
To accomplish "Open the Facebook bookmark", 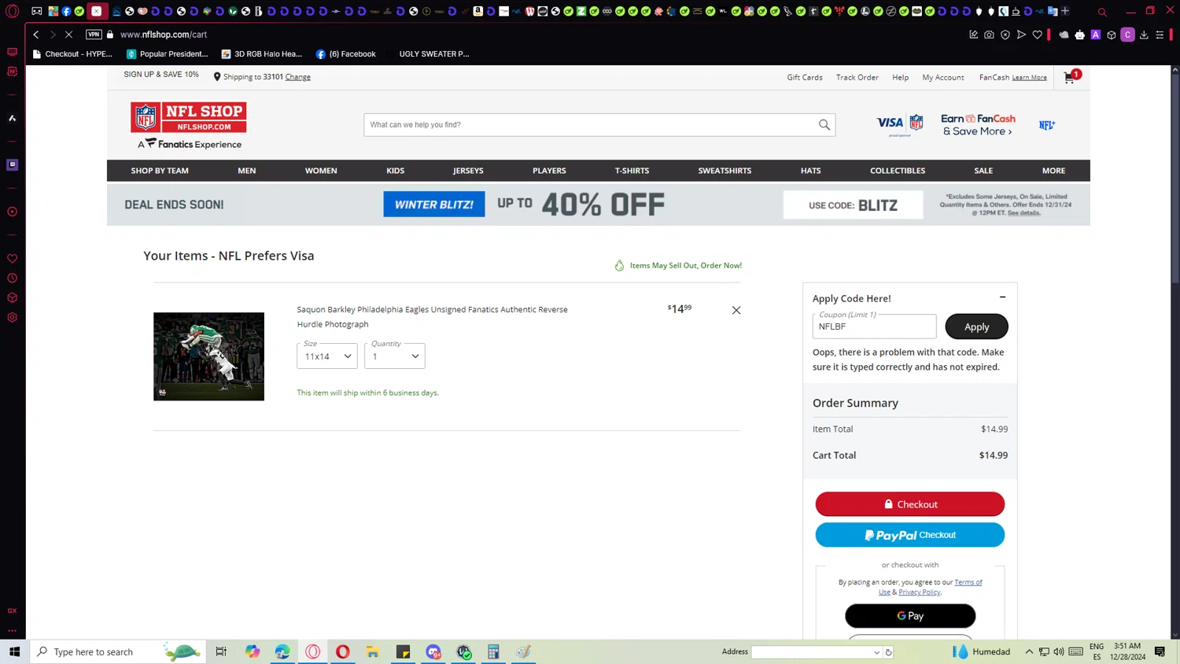I will 345,54.
